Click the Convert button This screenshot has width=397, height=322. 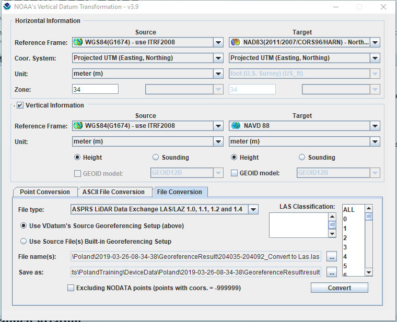pos(339,288)
